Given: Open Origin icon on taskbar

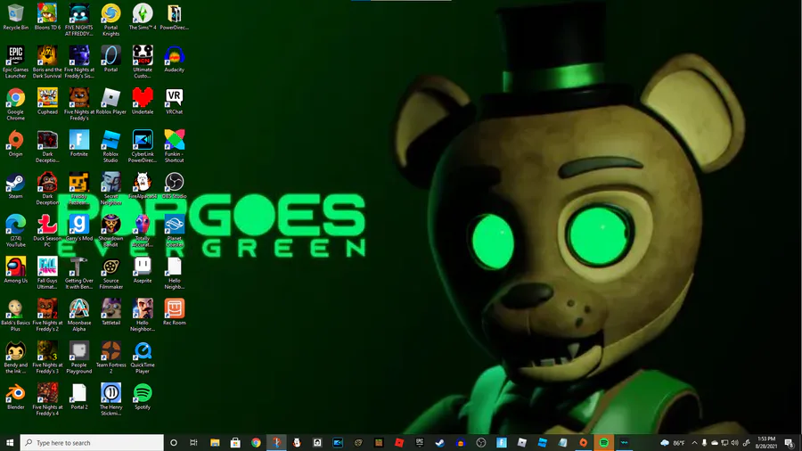Looking at the screenshot, I should point(583,443).
